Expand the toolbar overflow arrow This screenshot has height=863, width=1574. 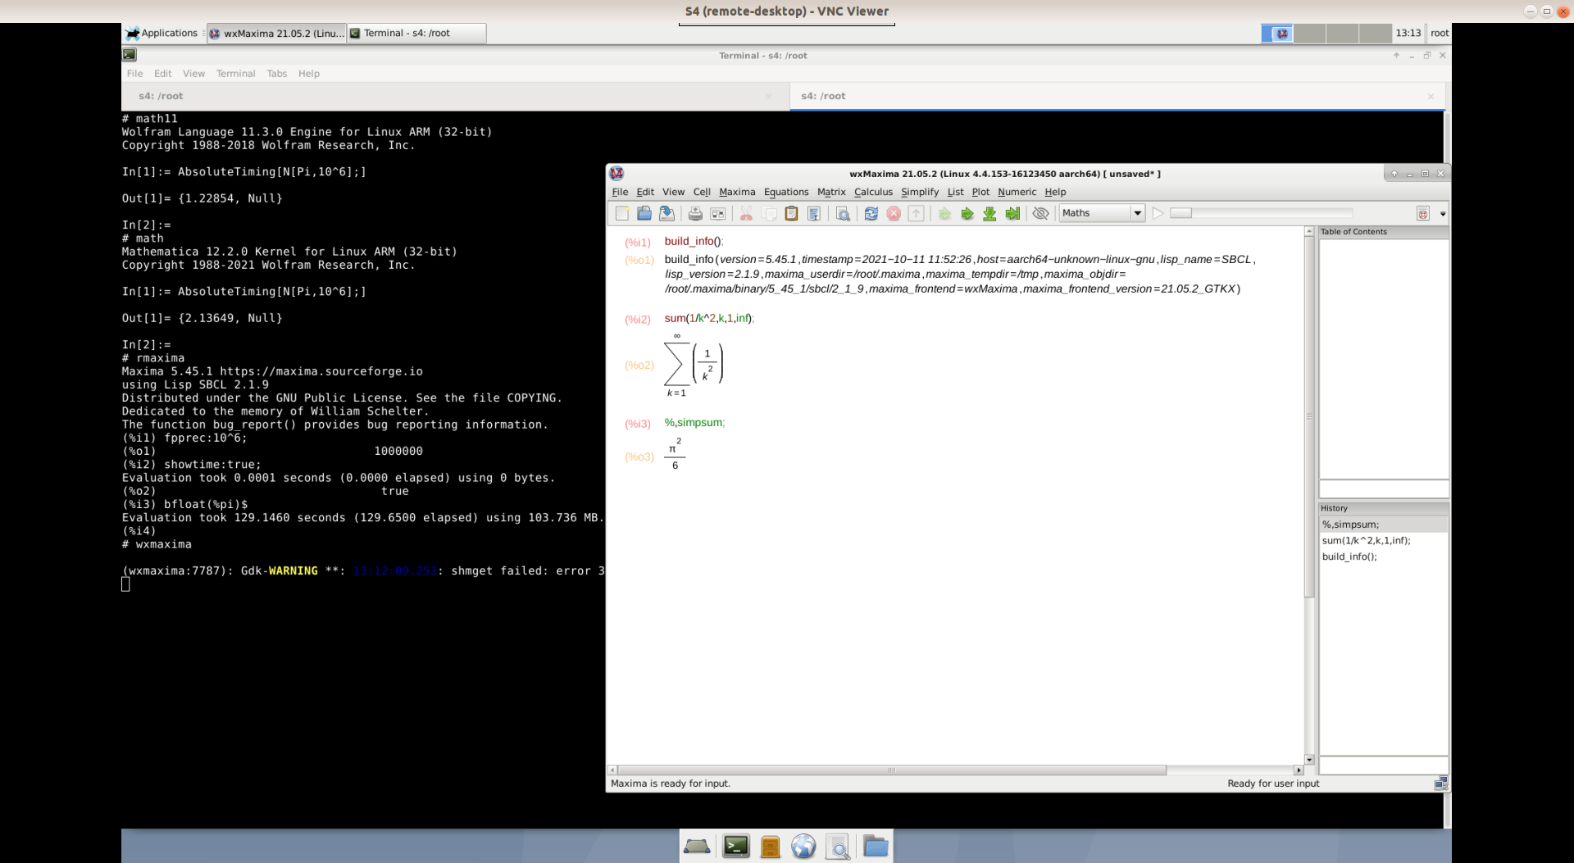pyautogui.click(x=1442, y=214)
